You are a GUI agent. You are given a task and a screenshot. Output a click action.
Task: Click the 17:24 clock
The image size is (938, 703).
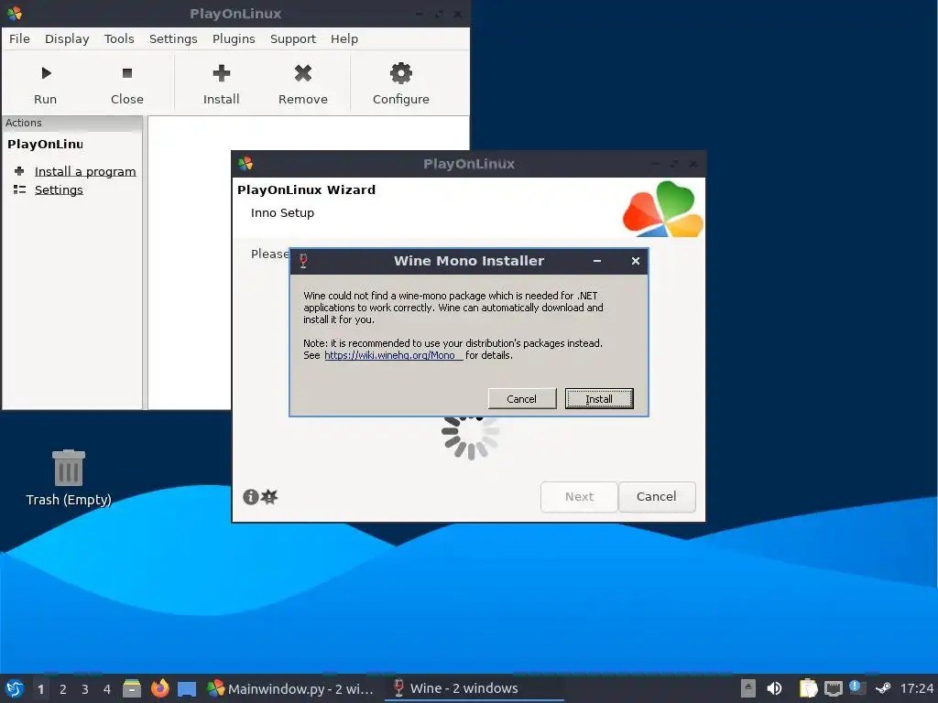(x=916, y=688)
